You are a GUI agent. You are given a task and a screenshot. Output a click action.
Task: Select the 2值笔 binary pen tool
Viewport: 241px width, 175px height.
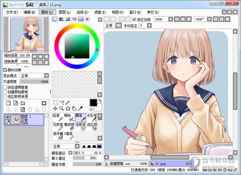click(69, 136)
